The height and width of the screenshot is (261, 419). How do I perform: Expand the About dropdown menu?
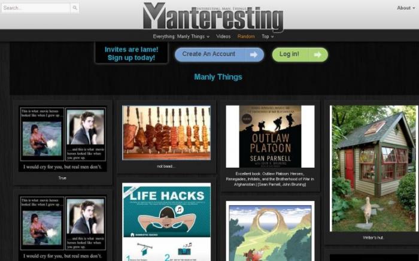point(406,8)
